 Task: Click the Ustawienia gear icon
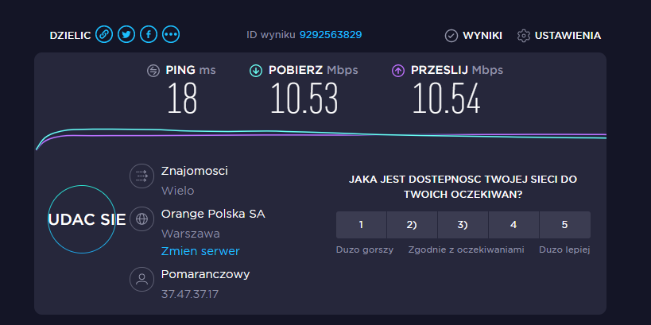(x=524, y=36)
